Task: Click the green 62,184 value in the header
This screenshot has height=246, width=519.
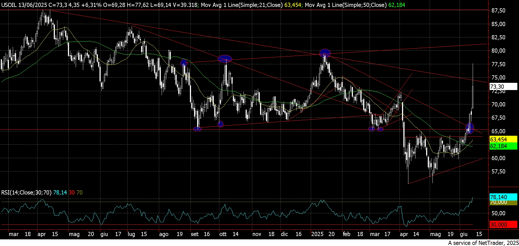Action: coord(397,5)
